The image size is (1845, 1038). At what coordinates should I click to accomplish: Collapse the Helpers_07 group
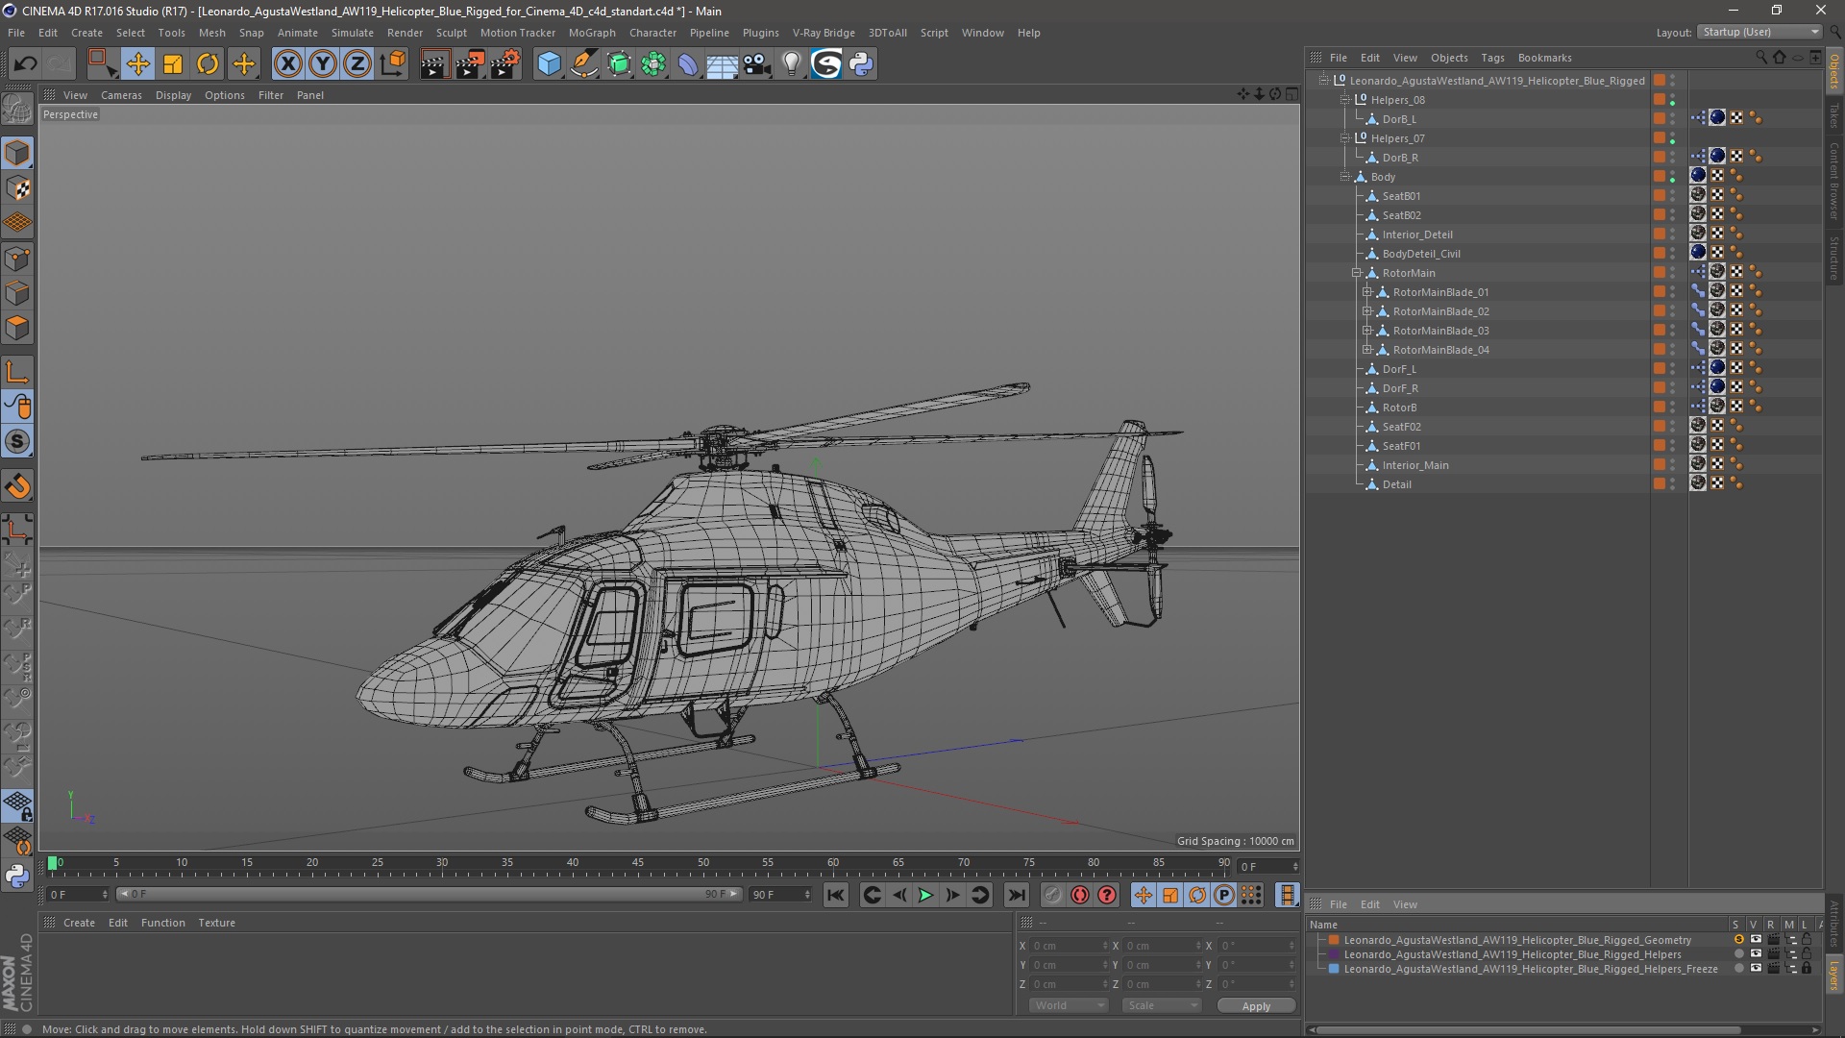point(1345,138)
